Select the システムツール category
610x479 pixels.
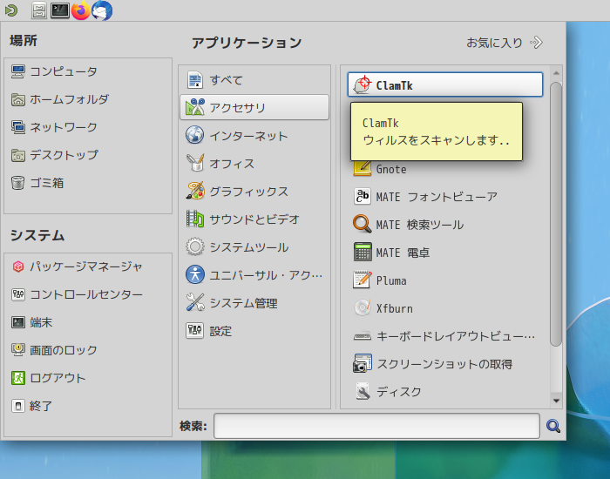tap(254, 247)
